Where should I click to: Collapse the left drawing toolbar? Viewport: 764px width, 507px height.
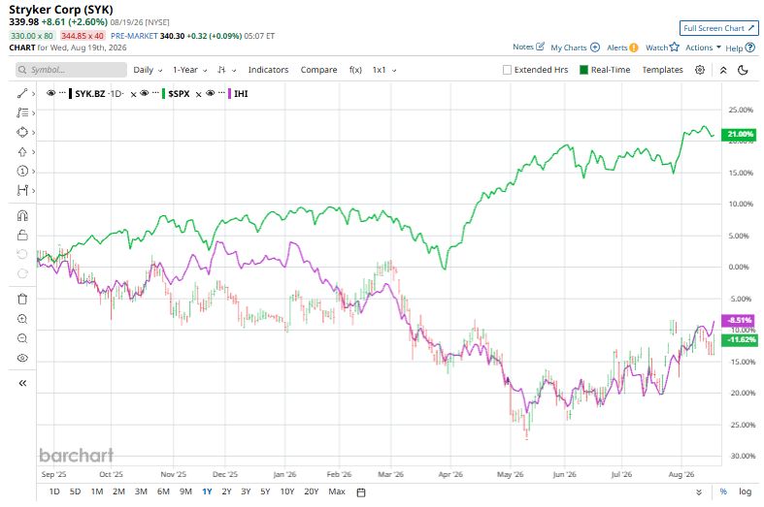(22, 384)
